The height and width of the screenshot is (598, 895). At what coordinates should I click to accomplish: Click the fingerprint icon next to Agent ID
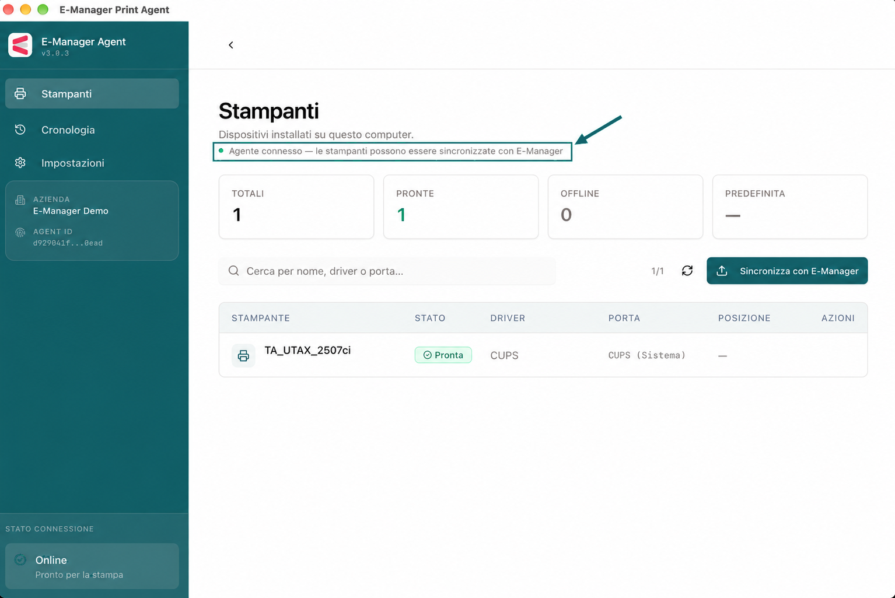[20, 232]
